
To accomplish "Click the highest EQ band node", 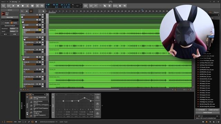I will coord(84,98).
